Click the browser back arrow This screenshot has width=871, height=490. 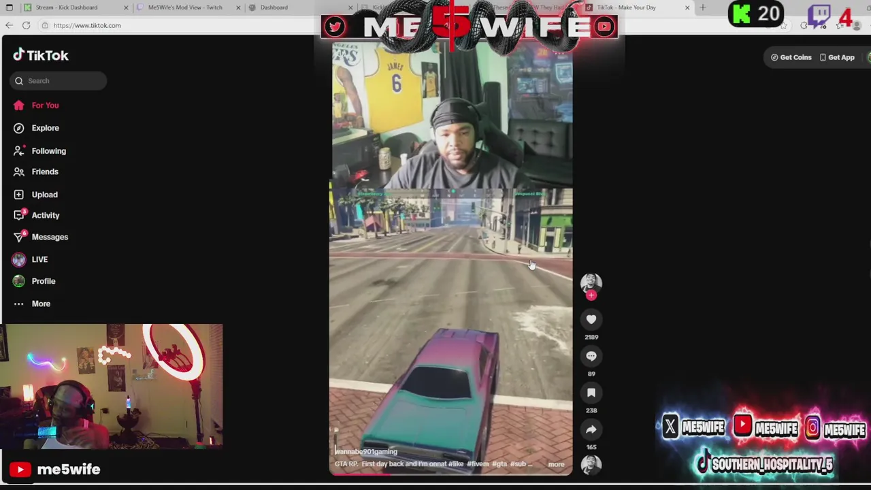pyautogui.click(x=9, y=25)
